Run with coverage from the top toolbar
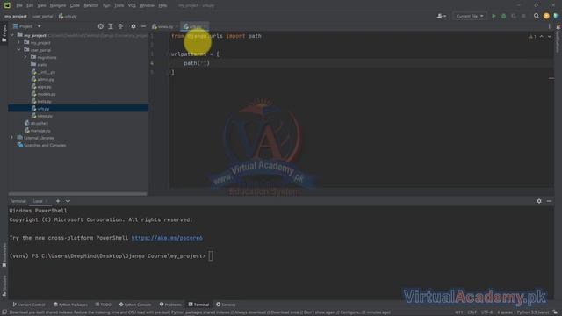Viewport: 562px width, 316px height. [514, 16]
